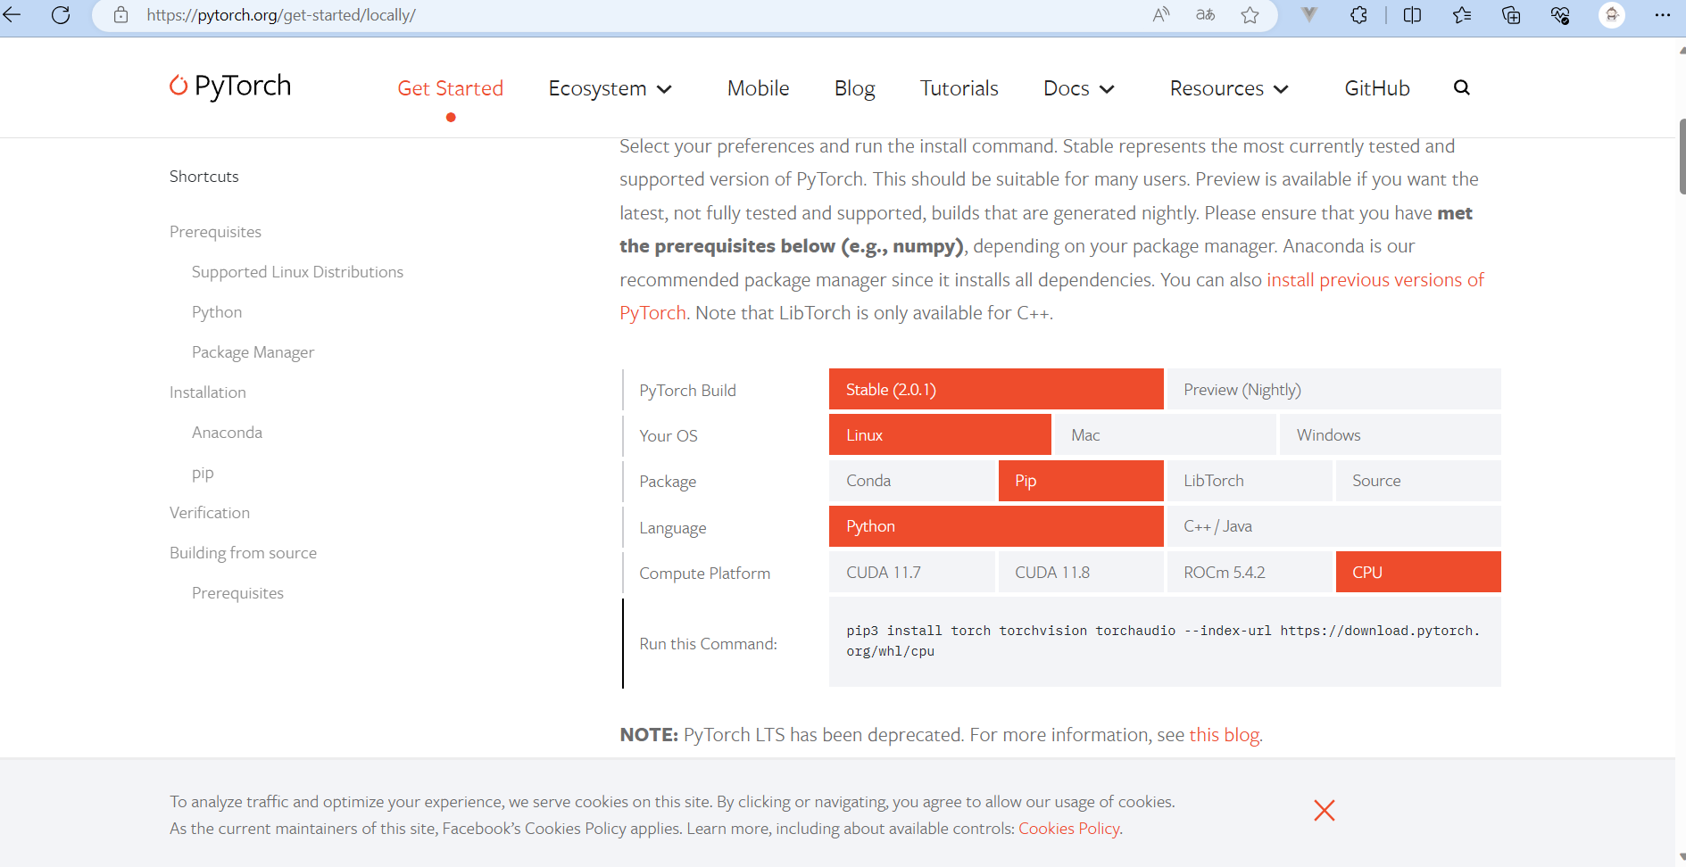Viewport: 1686px width, 867px height.
Task: Open the Tutorials nav item
Action: [959, 88]
